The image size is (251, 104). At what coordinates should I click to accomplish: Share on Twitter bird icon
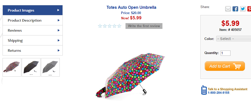(243, 9)
